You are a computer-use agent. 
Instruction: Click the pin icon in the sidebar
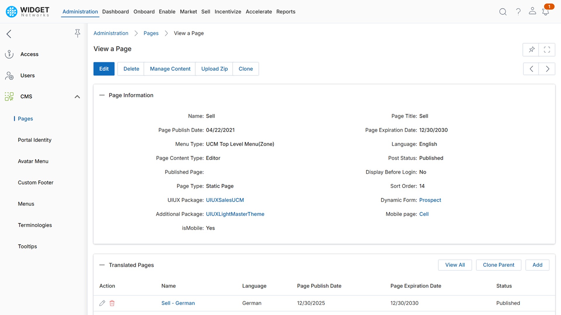[77, 33]
